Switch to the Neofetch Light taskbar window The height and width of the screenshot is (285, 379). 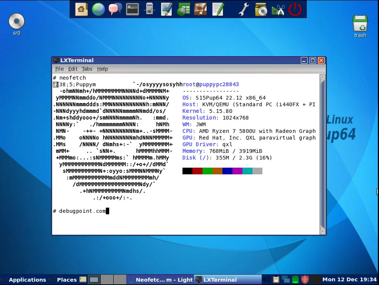(x=160, y=280)
